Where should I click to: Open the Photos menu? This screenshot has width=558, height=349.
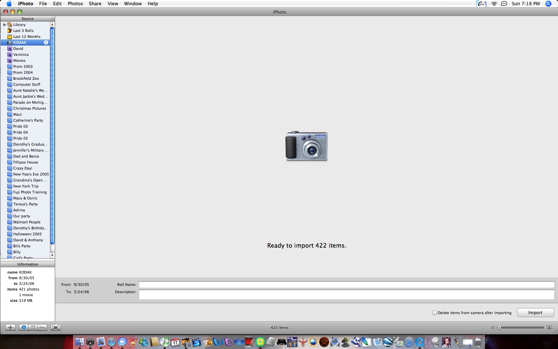pyautogui.click(x=75, y=4)
